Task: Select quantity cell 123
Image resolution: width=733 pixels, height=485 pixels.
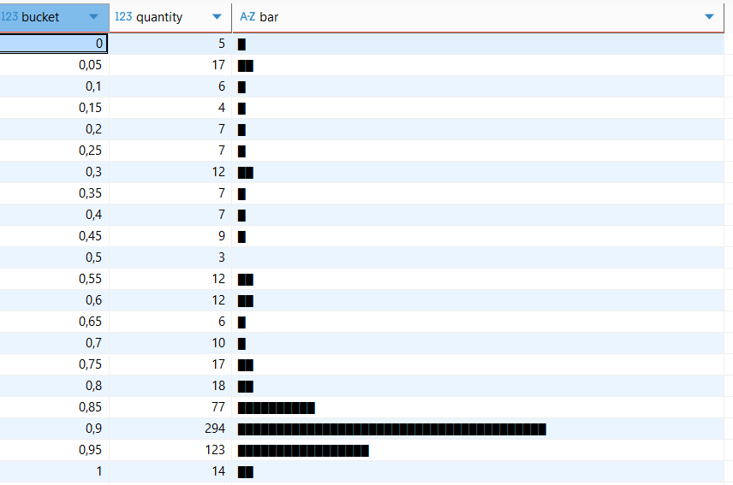Action: [x=170, y=450]
